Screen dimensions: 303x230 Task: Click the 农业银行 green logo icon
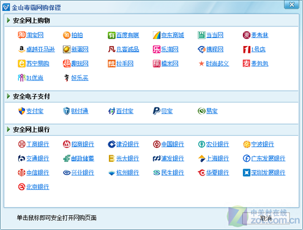tap(201, 144)
